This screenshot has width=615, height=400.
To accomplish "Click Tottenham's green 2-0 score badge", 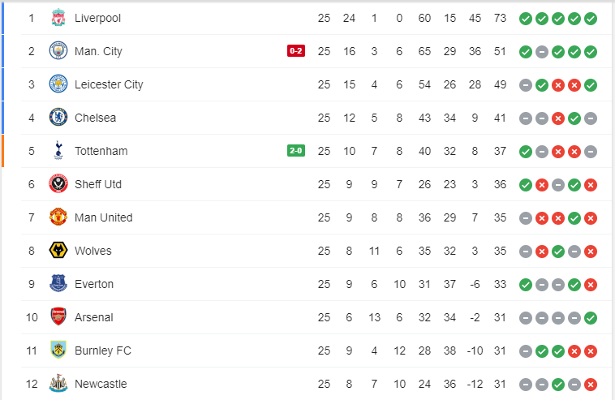I will (x=295, y=151).
